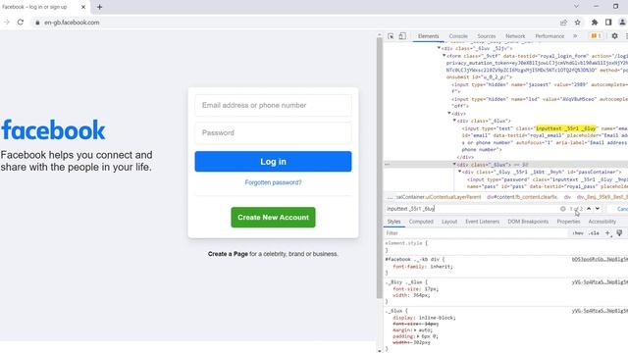Viewport: 628px width, 353px height.
Task: Close the Facebook log in tab
Action: [x=83, y=7]
